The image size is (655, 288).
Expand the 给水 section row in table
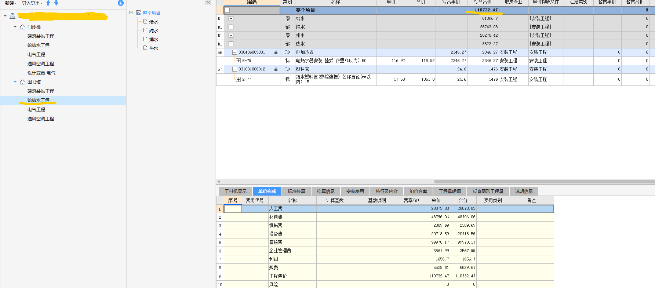[x=231, y=18]
